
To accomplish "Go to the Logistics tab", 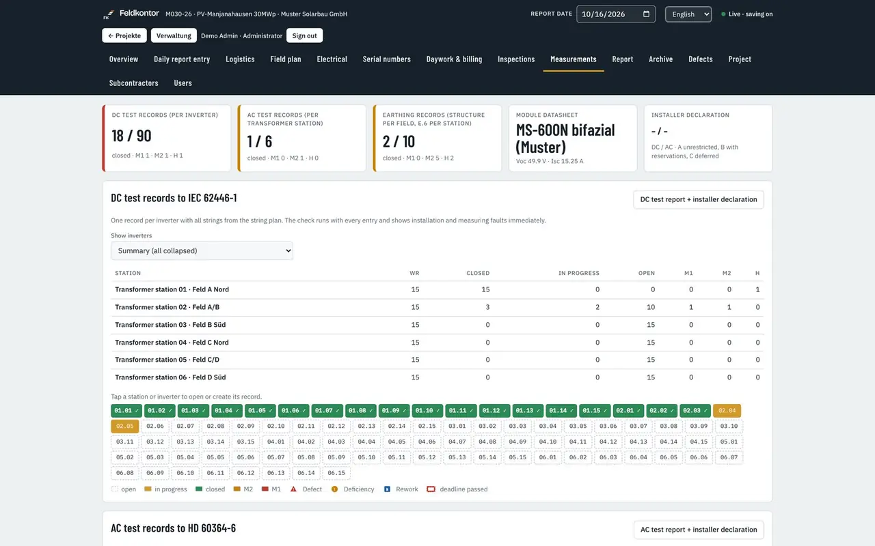I will click(240, 59).
